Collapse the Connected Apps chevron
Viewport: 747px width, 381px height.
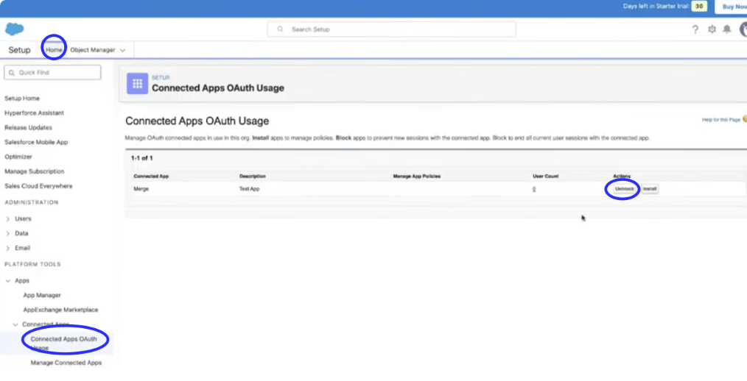click(x=15, y=324)
